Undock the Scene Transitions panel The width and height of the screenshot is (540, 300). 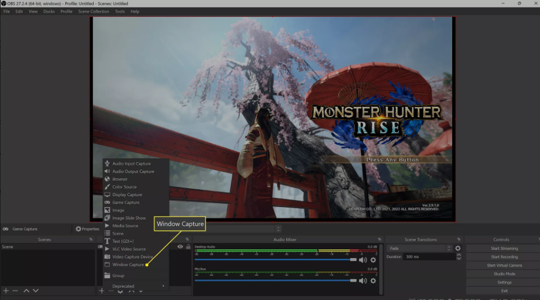click(458, 239)
